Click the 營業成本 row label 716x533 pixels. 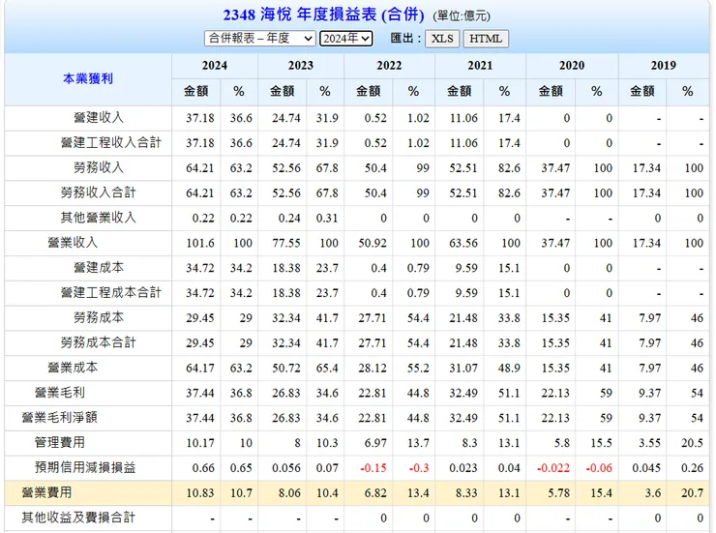pos(74,368)
